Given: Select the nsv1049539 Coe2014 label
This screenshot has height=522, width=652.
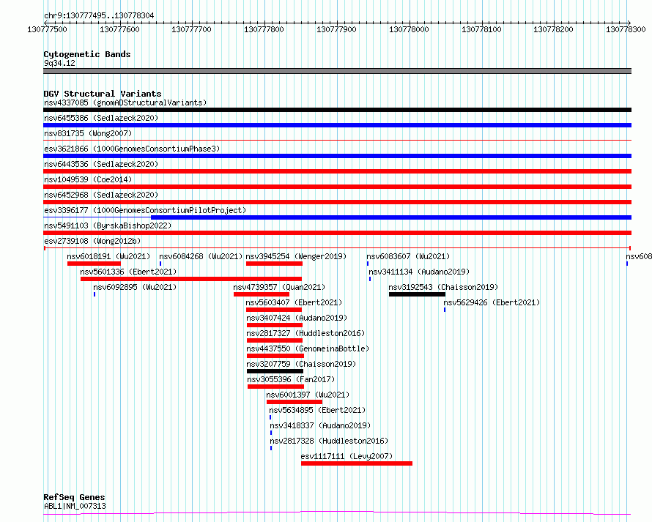Looking at the screenshot, I should coord(88,179).
